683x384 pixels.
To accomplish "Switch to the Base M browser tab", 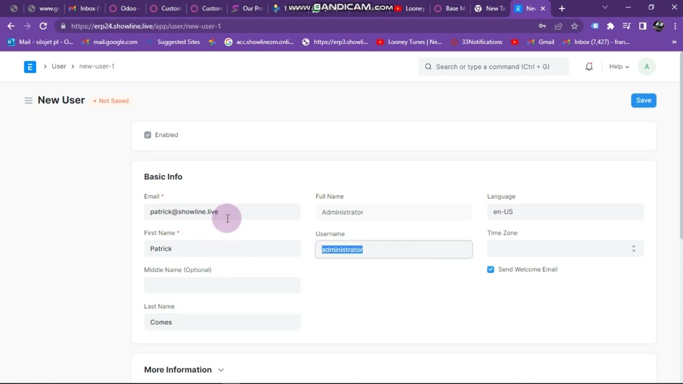I will tap(449, 9).
